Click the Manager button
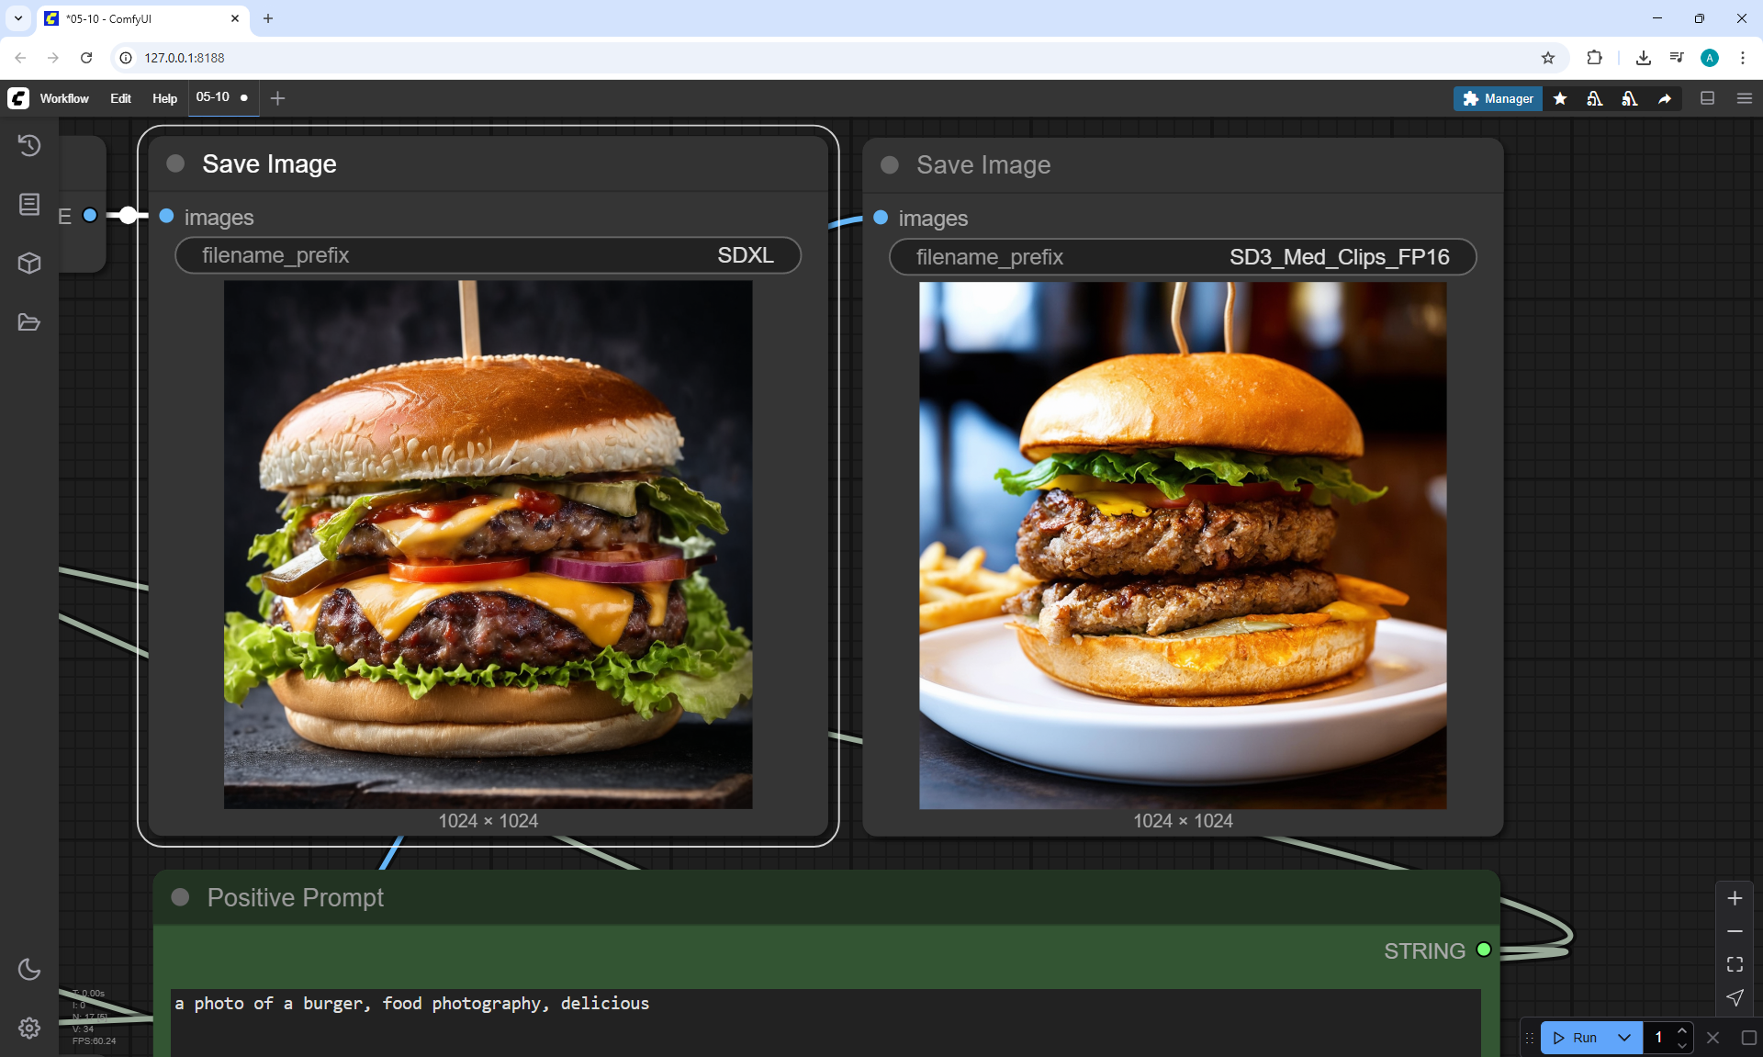This screenshot has height=1057, width=1763. (x=1498, y=98)
